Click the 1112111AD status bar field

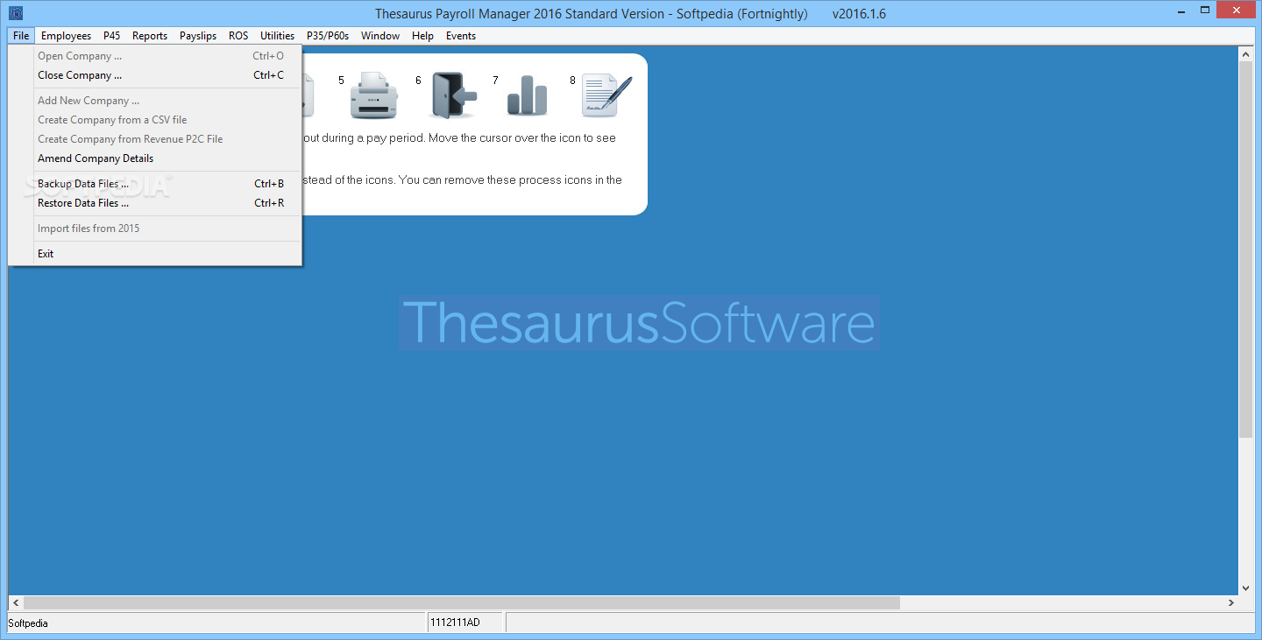(x=465, y=623)
